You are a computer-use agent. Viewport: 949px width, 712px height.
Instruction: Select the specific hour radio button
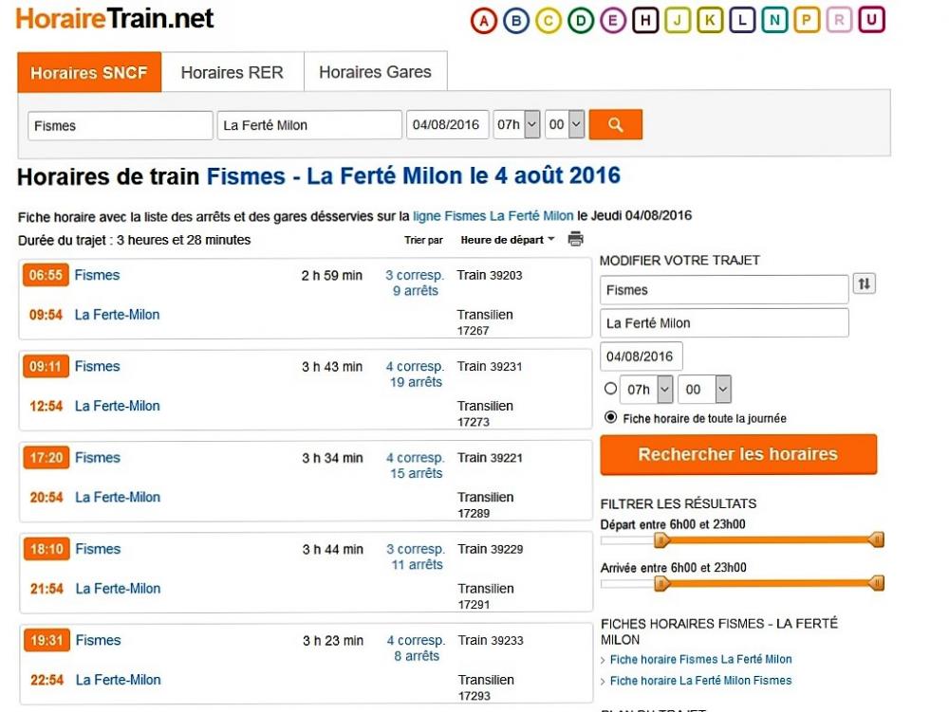pos(610,389)
